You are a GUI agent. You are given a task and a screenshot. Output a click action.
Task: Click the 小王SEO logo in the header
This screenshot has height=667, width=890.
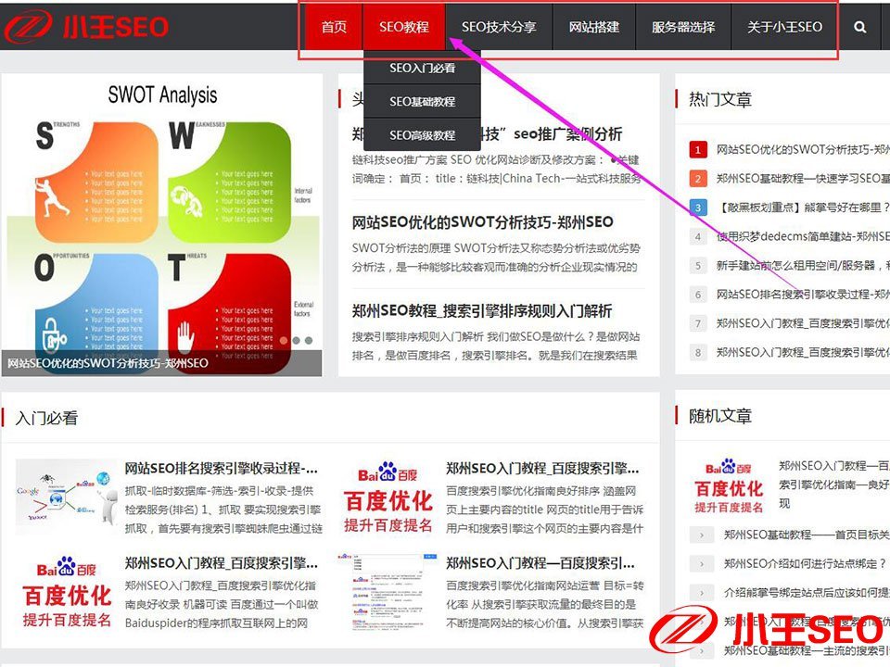click(x=87, y=26)
